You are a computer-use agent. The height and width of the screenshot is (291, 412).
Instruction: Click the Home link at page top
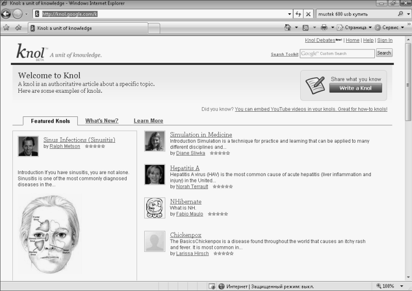352,40
